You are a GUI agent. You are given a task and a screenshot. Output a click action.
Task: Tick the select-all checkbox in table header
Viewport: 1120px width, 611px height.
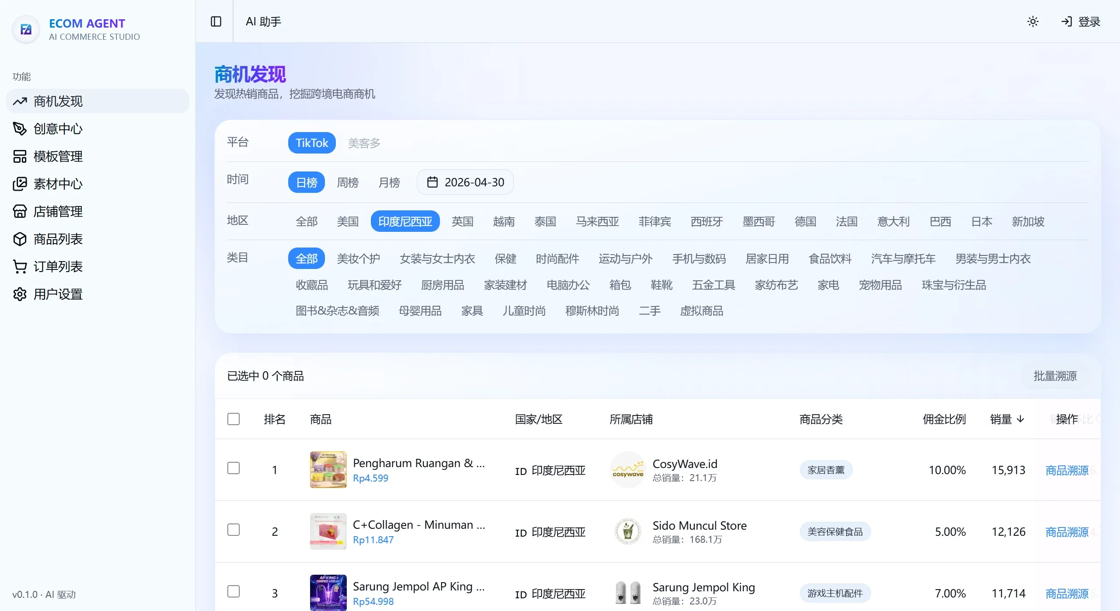pos(234,419)
